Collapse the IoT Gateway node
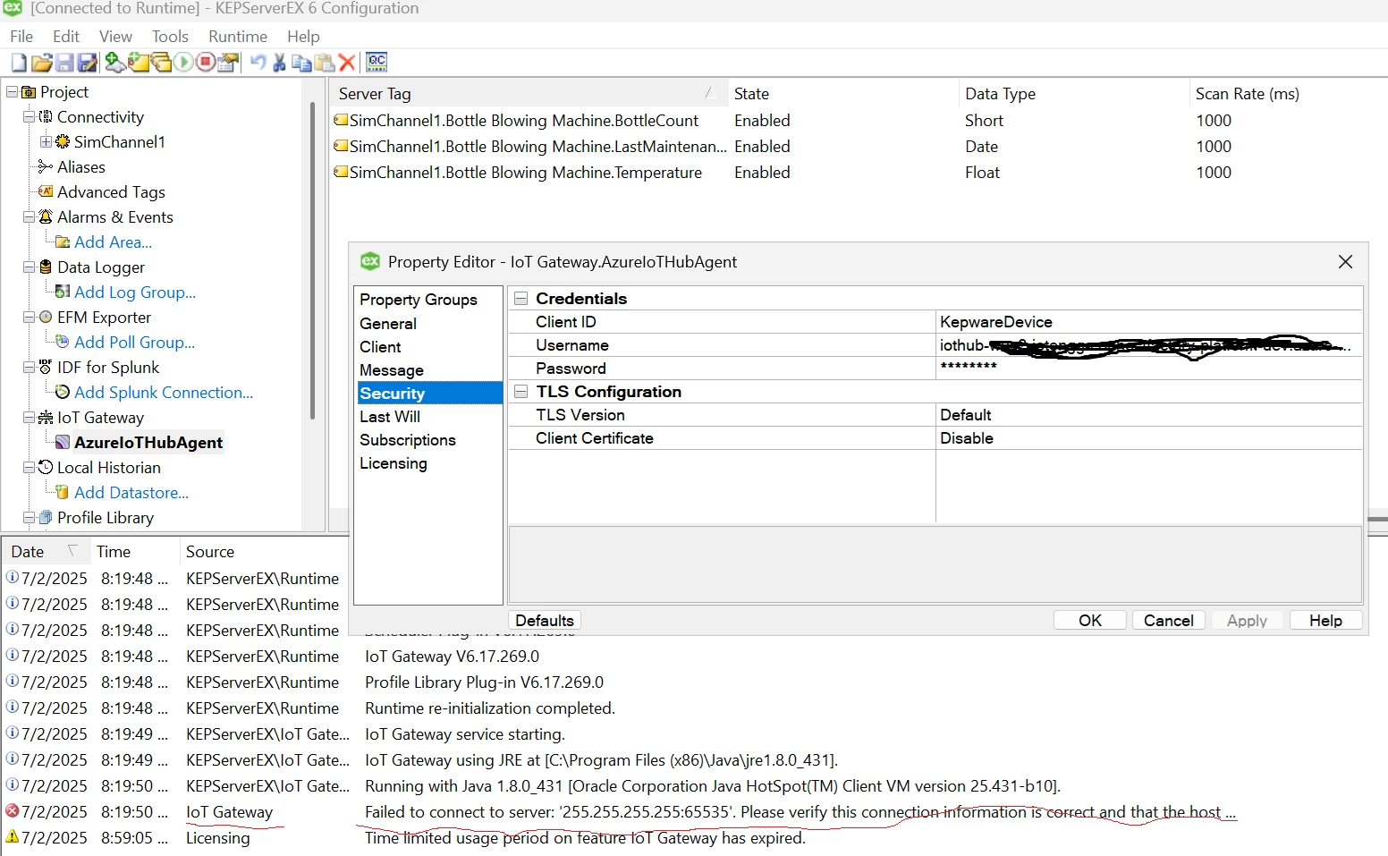This screenshot has height=856, width=1388. point(30,417)
